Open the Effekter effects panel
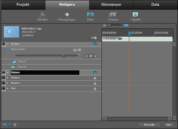This screenshot has width=178, height=129. 42,17
